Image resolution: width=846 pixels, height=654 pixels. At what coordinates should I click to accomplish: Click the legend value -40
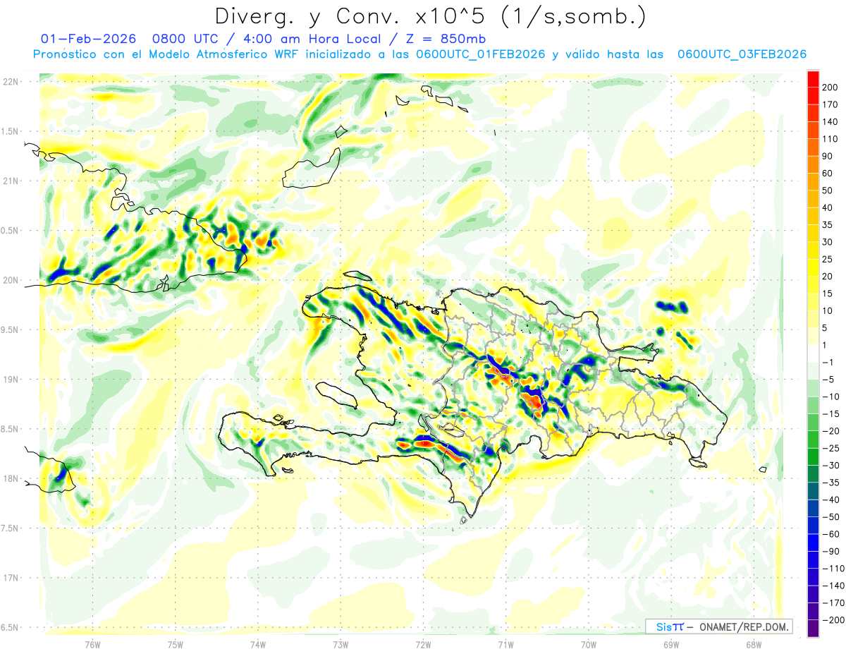click(x=830, y=499)
